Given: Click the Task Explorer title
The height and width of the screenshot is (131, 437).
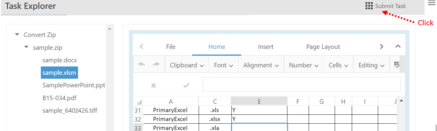Looking at the screenshot, I should point(31,6).
